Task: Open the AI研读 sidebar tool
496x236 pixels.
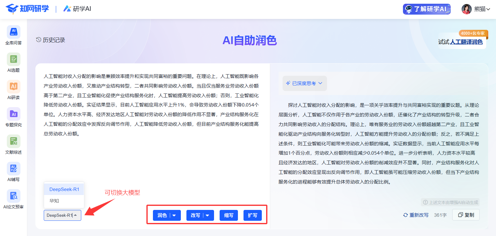Action: (x=13, y=87)
